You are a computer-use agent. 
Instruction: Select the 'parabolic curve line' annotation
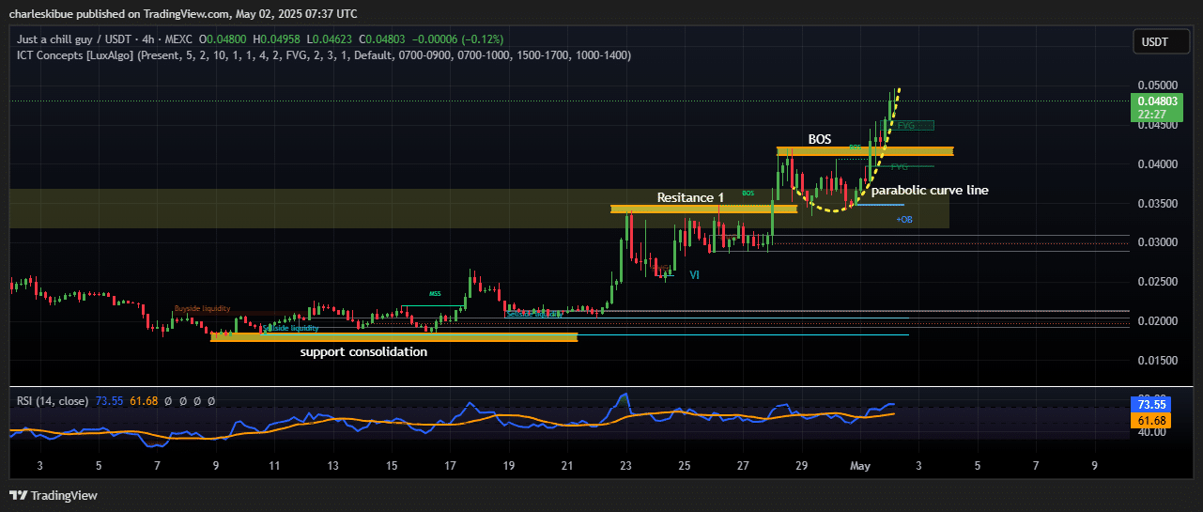click(930, 190)
